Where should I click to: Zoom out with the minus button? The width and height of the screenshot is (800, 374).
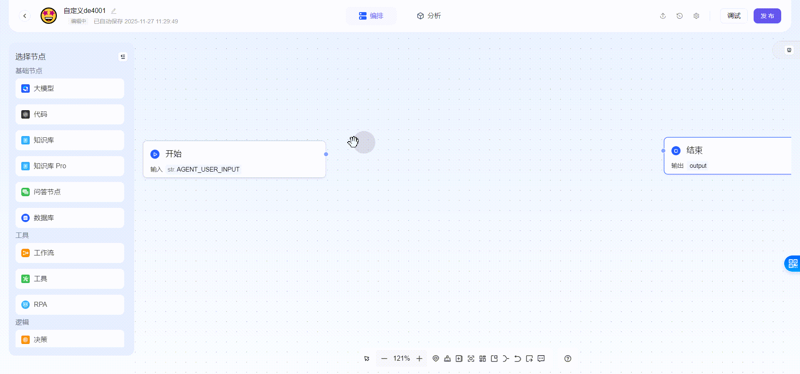(x=384, y=359)
